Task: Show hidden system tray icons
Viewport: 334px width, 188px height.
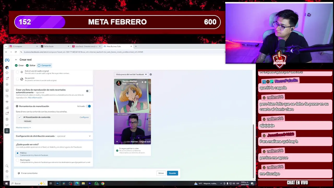Action: pos(221,184)
